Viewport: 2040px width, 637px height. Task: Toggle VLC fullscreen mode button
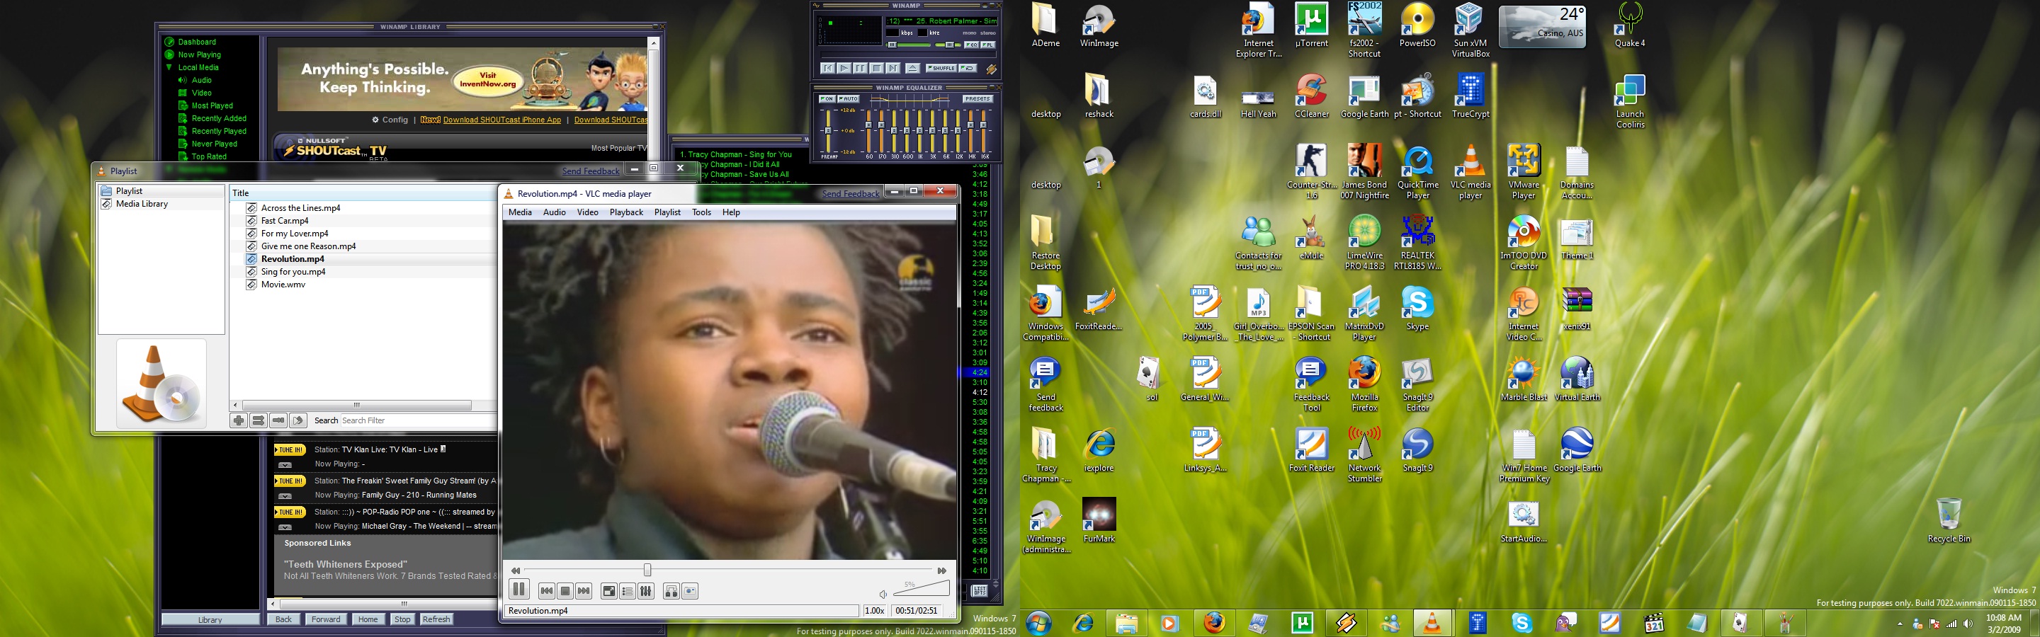point(608,591)
